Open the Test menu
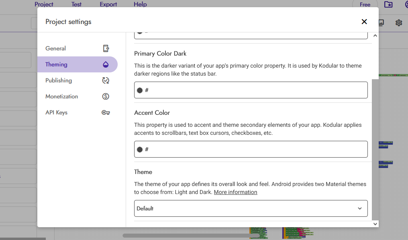Screen dimensions: 408x240 pos(76,4)
